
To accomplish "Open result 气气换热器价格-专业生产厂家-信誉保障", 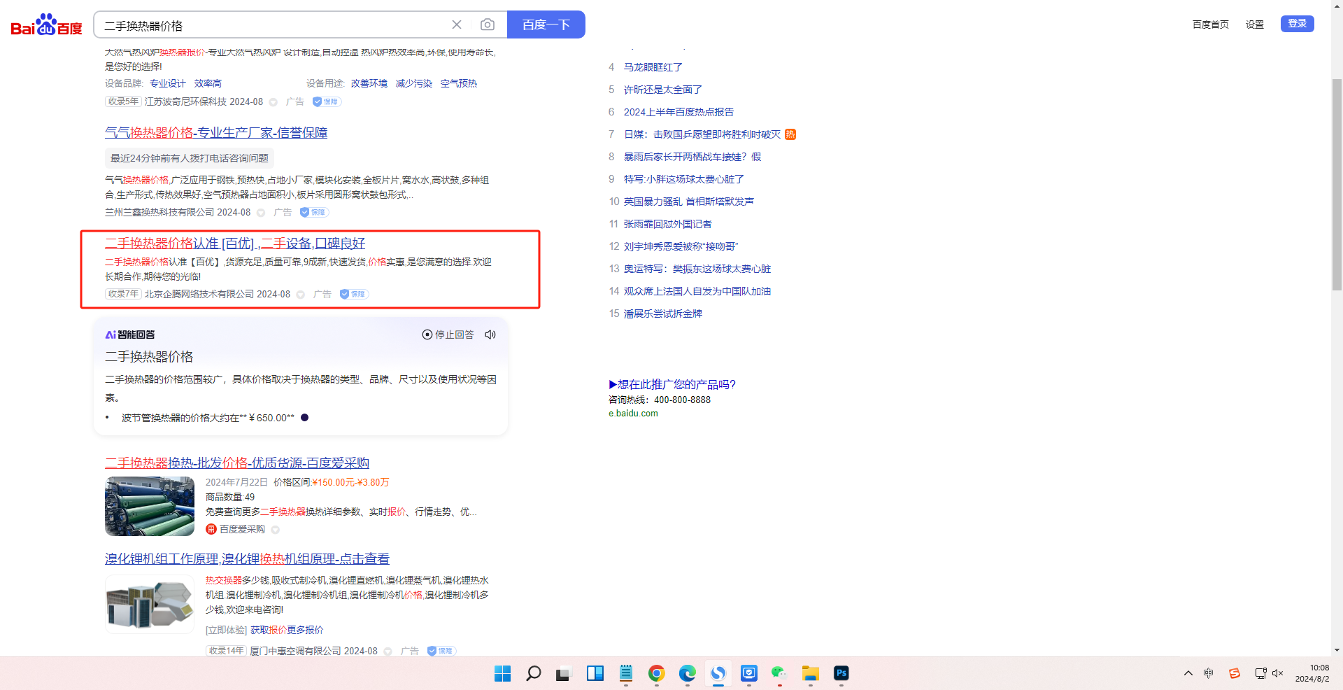I will [x=216, y=133].
